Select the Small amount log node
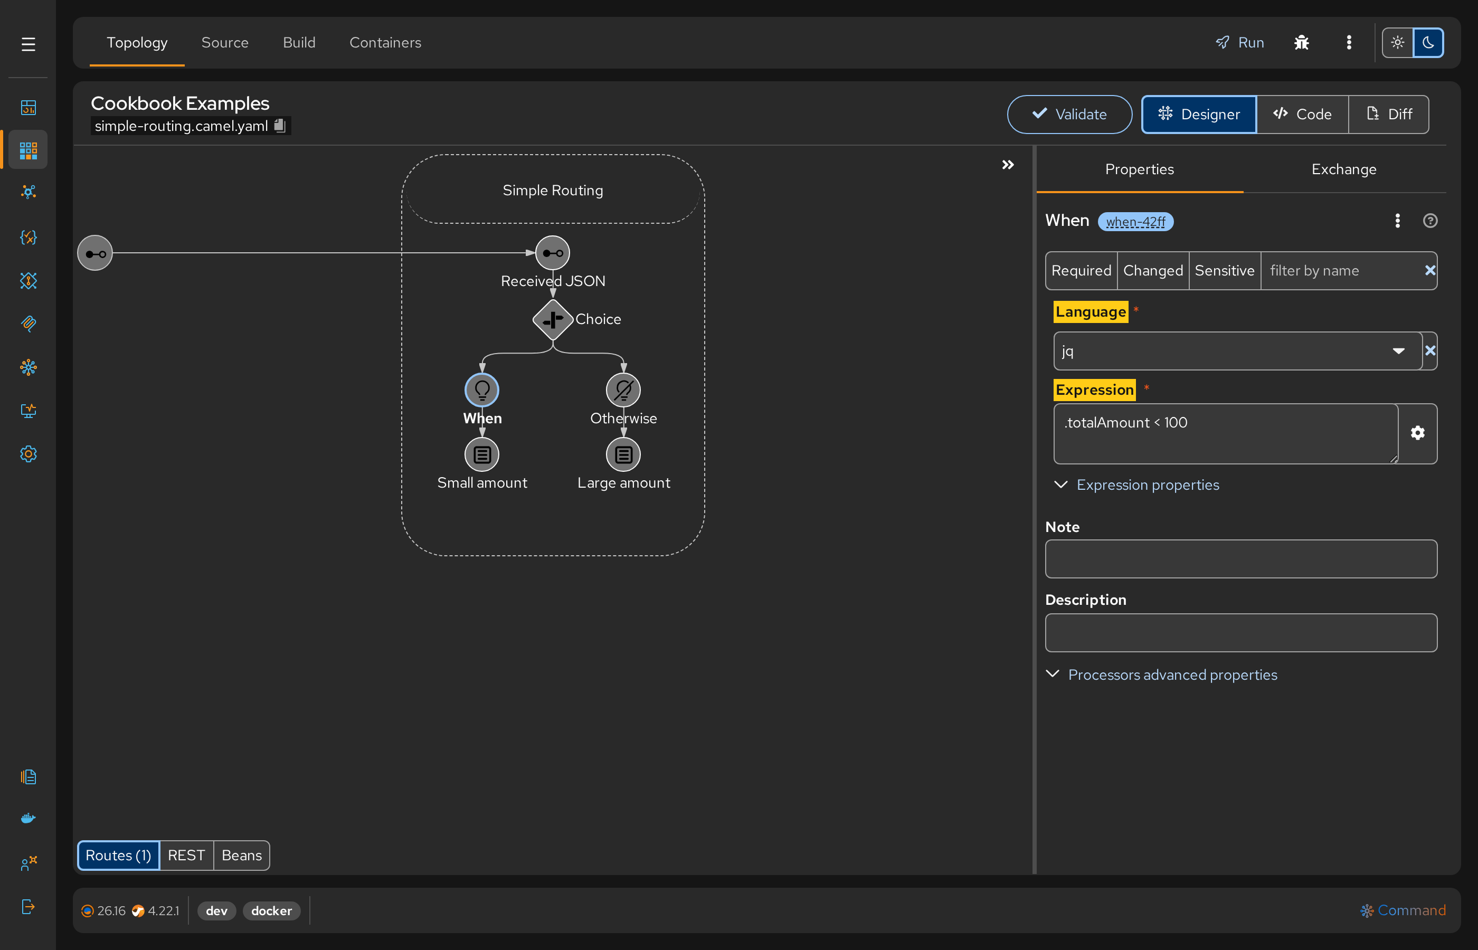The height and width of the screenshot is (950, 1478). click(x=482, y=454)
